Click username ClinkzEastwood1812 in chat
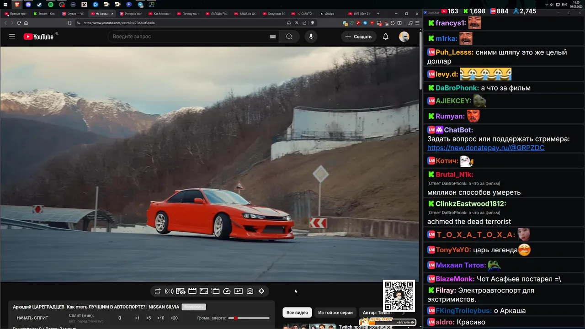 [x=471, y=204]
